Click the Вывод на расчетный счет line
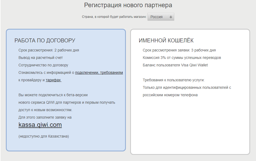The width and height of the screenshot is (256, 161). (40, 58)
